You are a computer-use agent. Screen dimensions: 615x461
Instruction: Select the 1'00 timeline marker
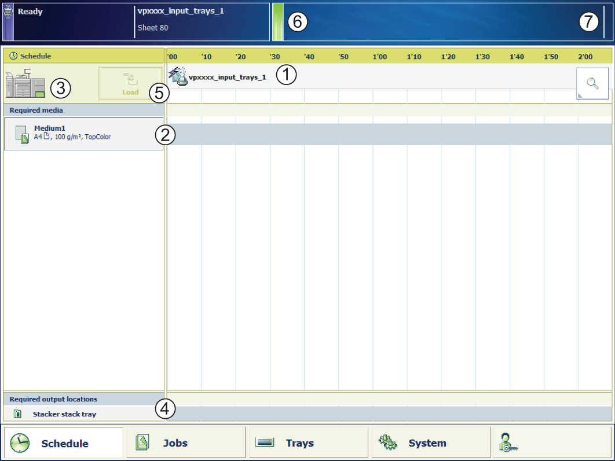(x=379, y=56)
